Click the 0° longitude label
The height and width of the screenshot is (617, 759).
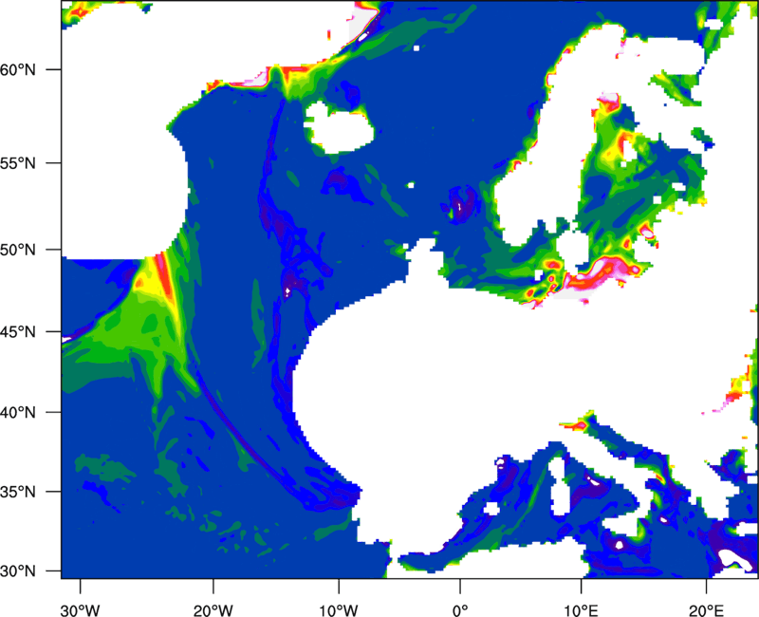(x=460, y=610)
